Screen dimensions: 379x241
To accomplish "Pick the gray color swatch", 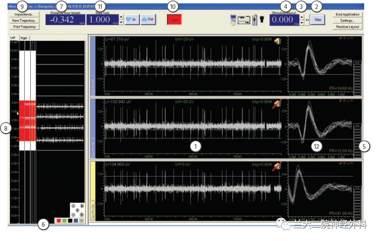I will point(82,221).
